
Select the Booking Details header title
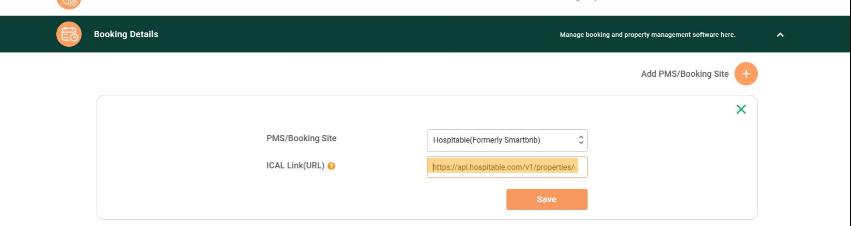[126, 34]
